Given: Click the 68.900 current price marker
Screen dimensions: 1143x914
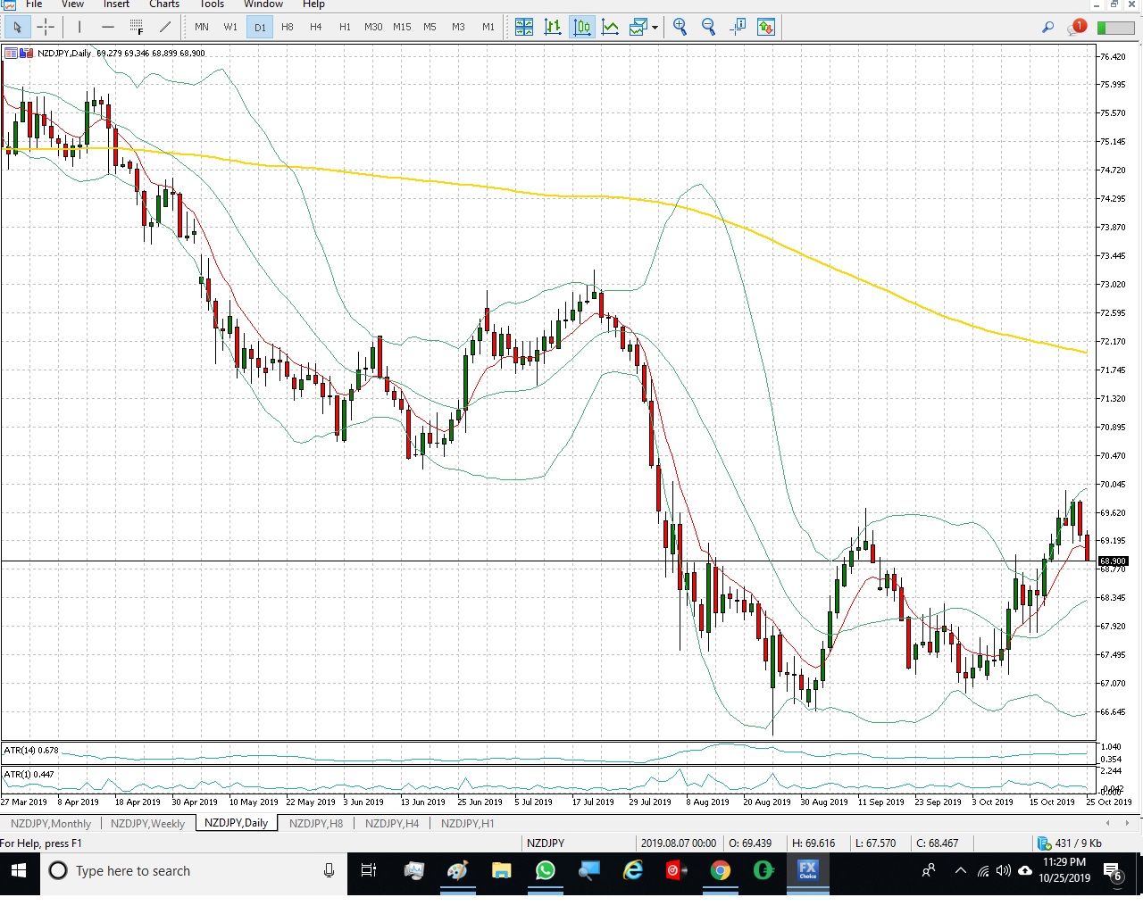Looking at the screenshot, I should pyautogui.click(x=1113, y=561).
